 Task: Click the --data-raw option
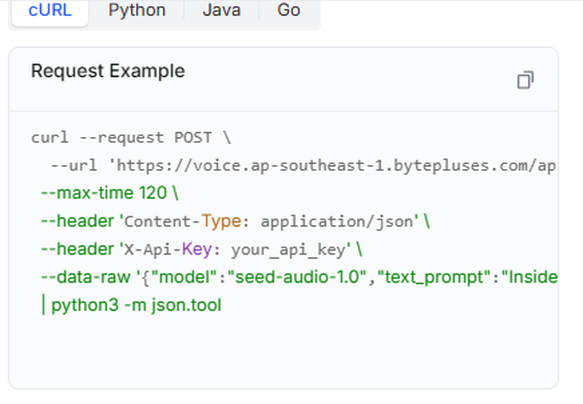(86, 277)
